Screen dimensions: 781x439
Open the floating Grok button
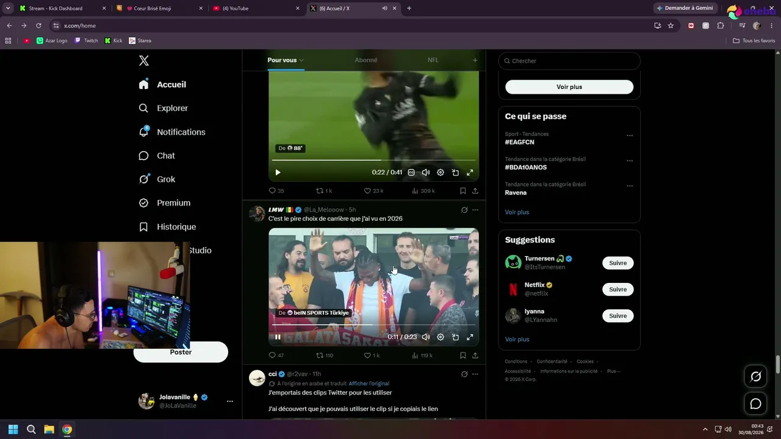coord(755,377)
